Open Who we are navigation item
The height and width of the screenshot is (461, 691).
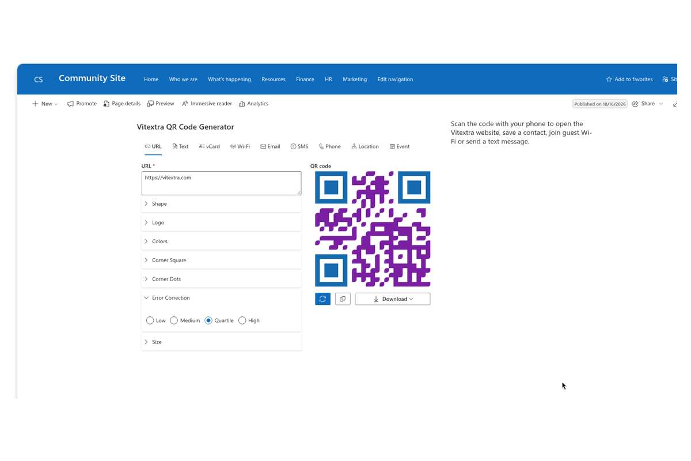tap(183, 80)
